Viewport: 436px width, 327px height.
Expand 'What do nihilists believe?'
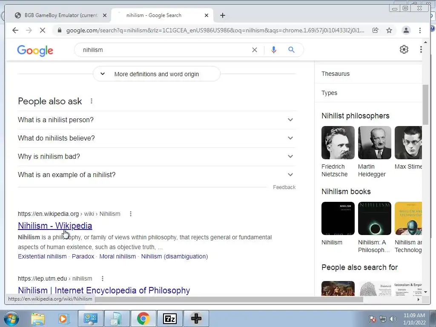157,138
